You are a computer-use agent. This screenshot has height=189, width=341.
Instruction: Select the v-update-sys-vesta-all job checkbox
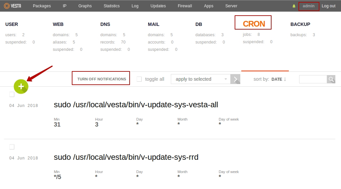(x=12, y=94)
